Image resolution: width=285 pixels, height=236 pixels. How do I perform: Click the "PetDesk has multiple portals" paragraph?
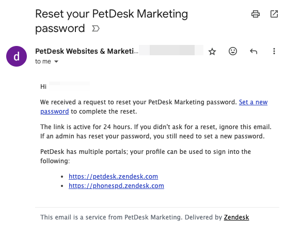click(146, 156)
